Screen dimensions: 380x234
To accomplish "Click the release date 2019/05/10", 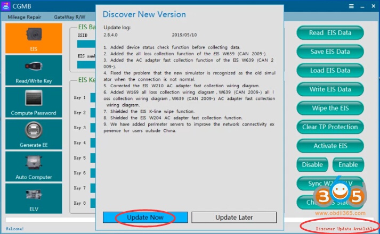I will click(x=184, y=35).
